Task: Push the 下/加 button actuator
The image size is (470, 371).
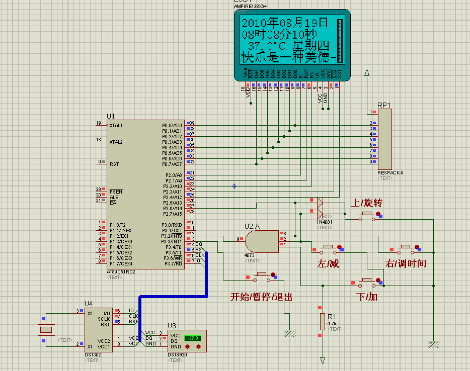Action: pos(367,281)
